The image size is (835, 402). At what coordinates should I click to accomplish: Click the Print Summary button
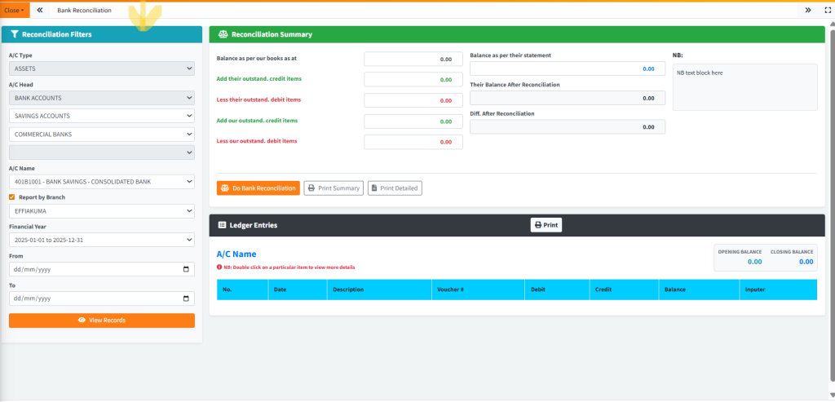(334, 188)
